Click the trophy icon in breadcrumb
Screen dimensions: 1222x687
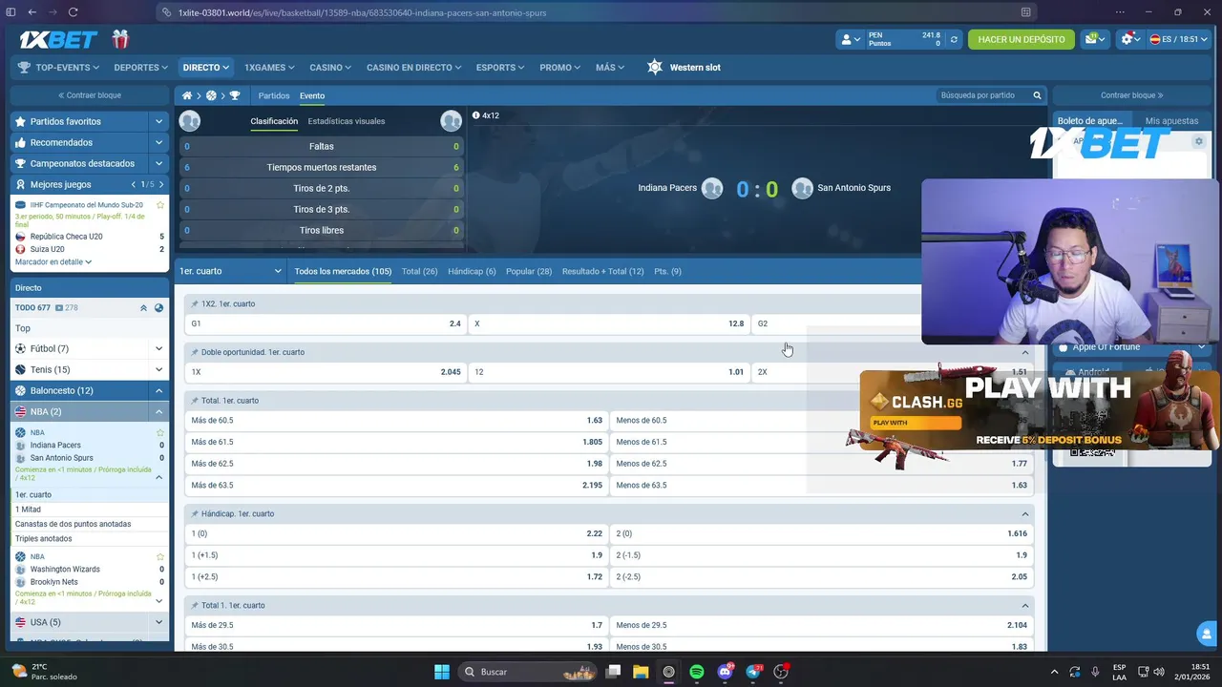point(235,95)
